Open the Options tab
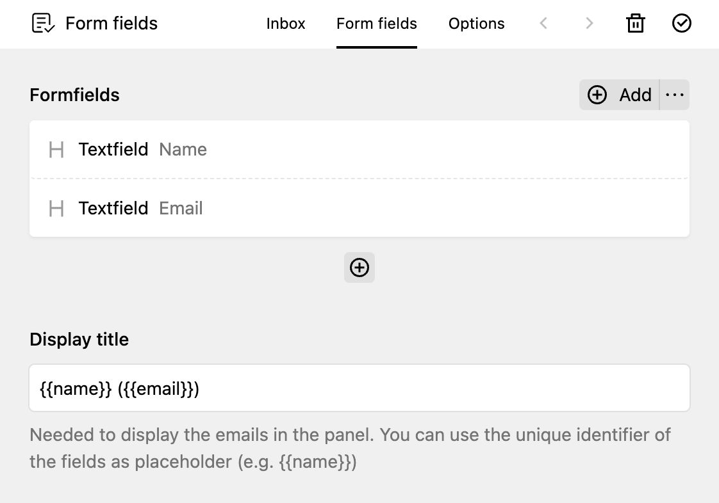Viewport: 719px width, 503px height. [476, 23]
